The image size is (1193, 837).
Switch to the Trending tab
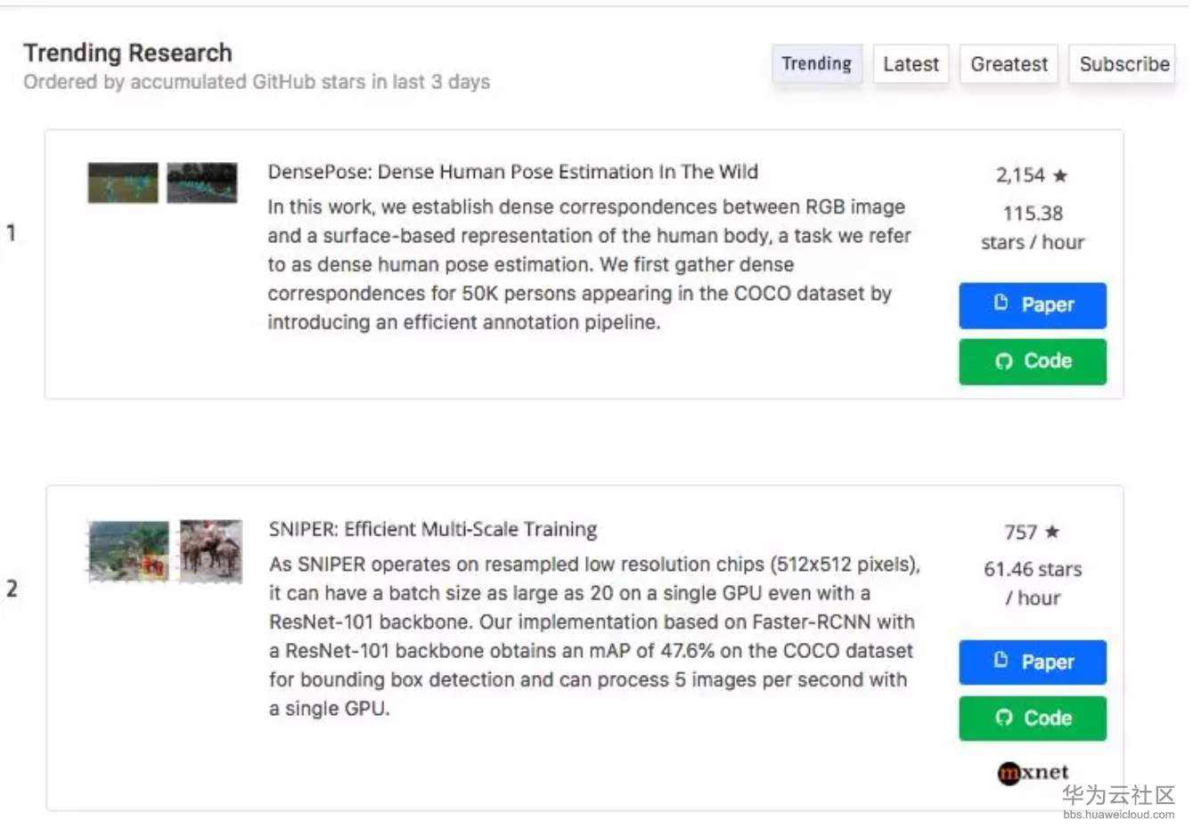coord(816,64)
